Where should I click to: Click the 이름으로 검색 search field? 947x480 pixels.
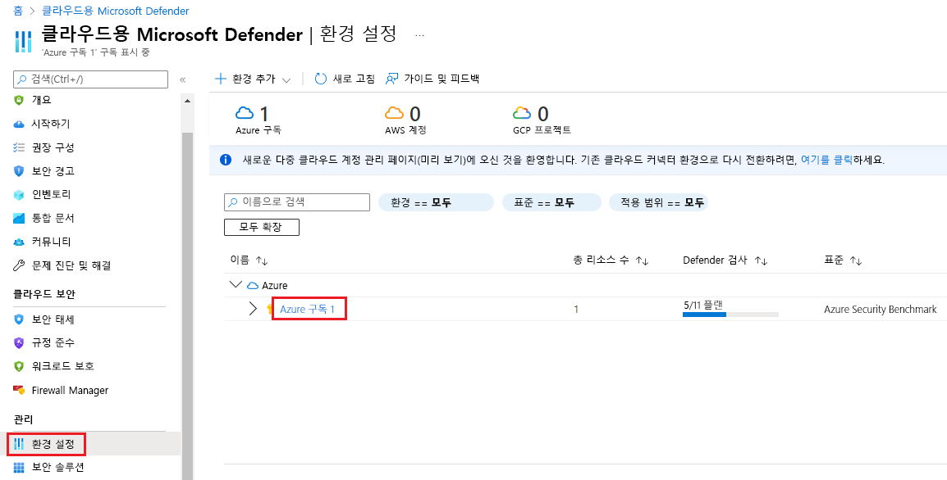coord(296,202)
